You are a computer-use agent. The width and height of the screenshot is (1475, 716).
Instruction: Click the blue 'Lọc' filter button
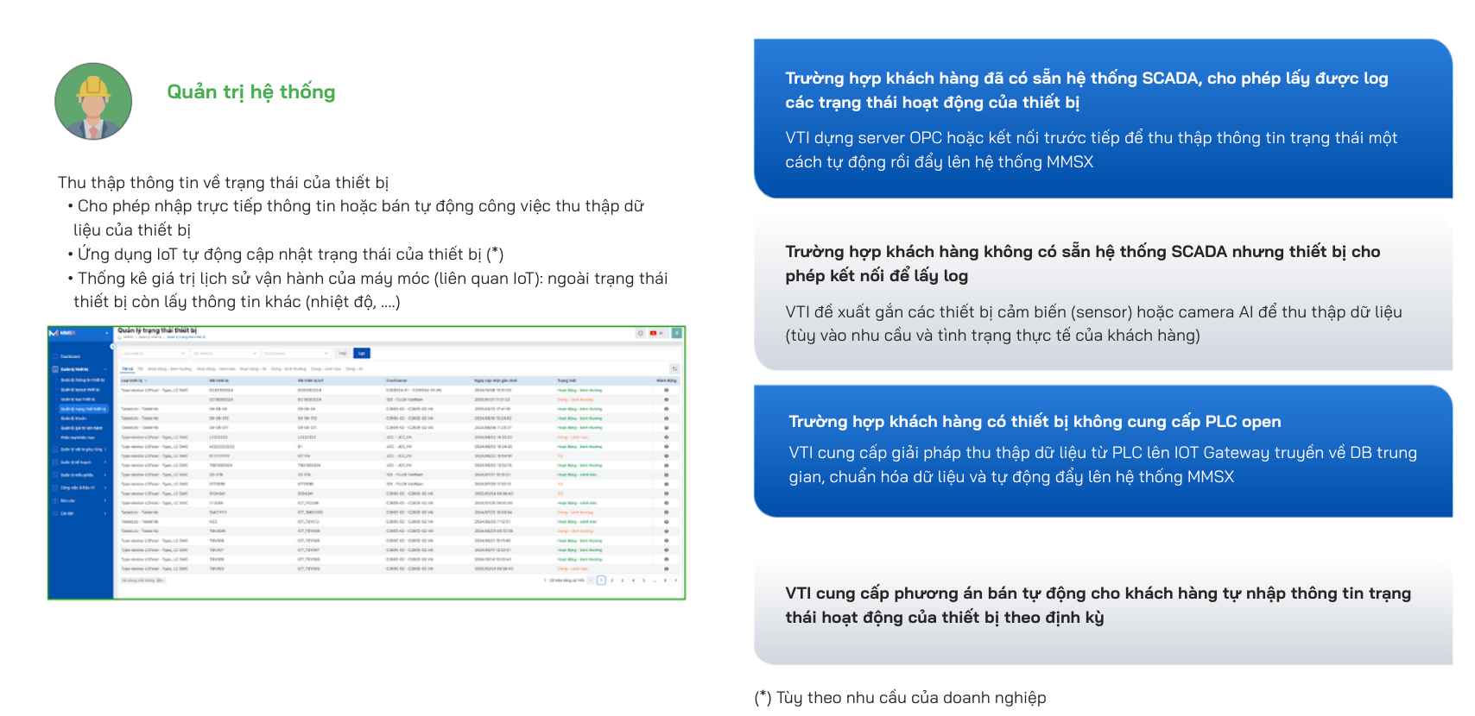(362, 354)
